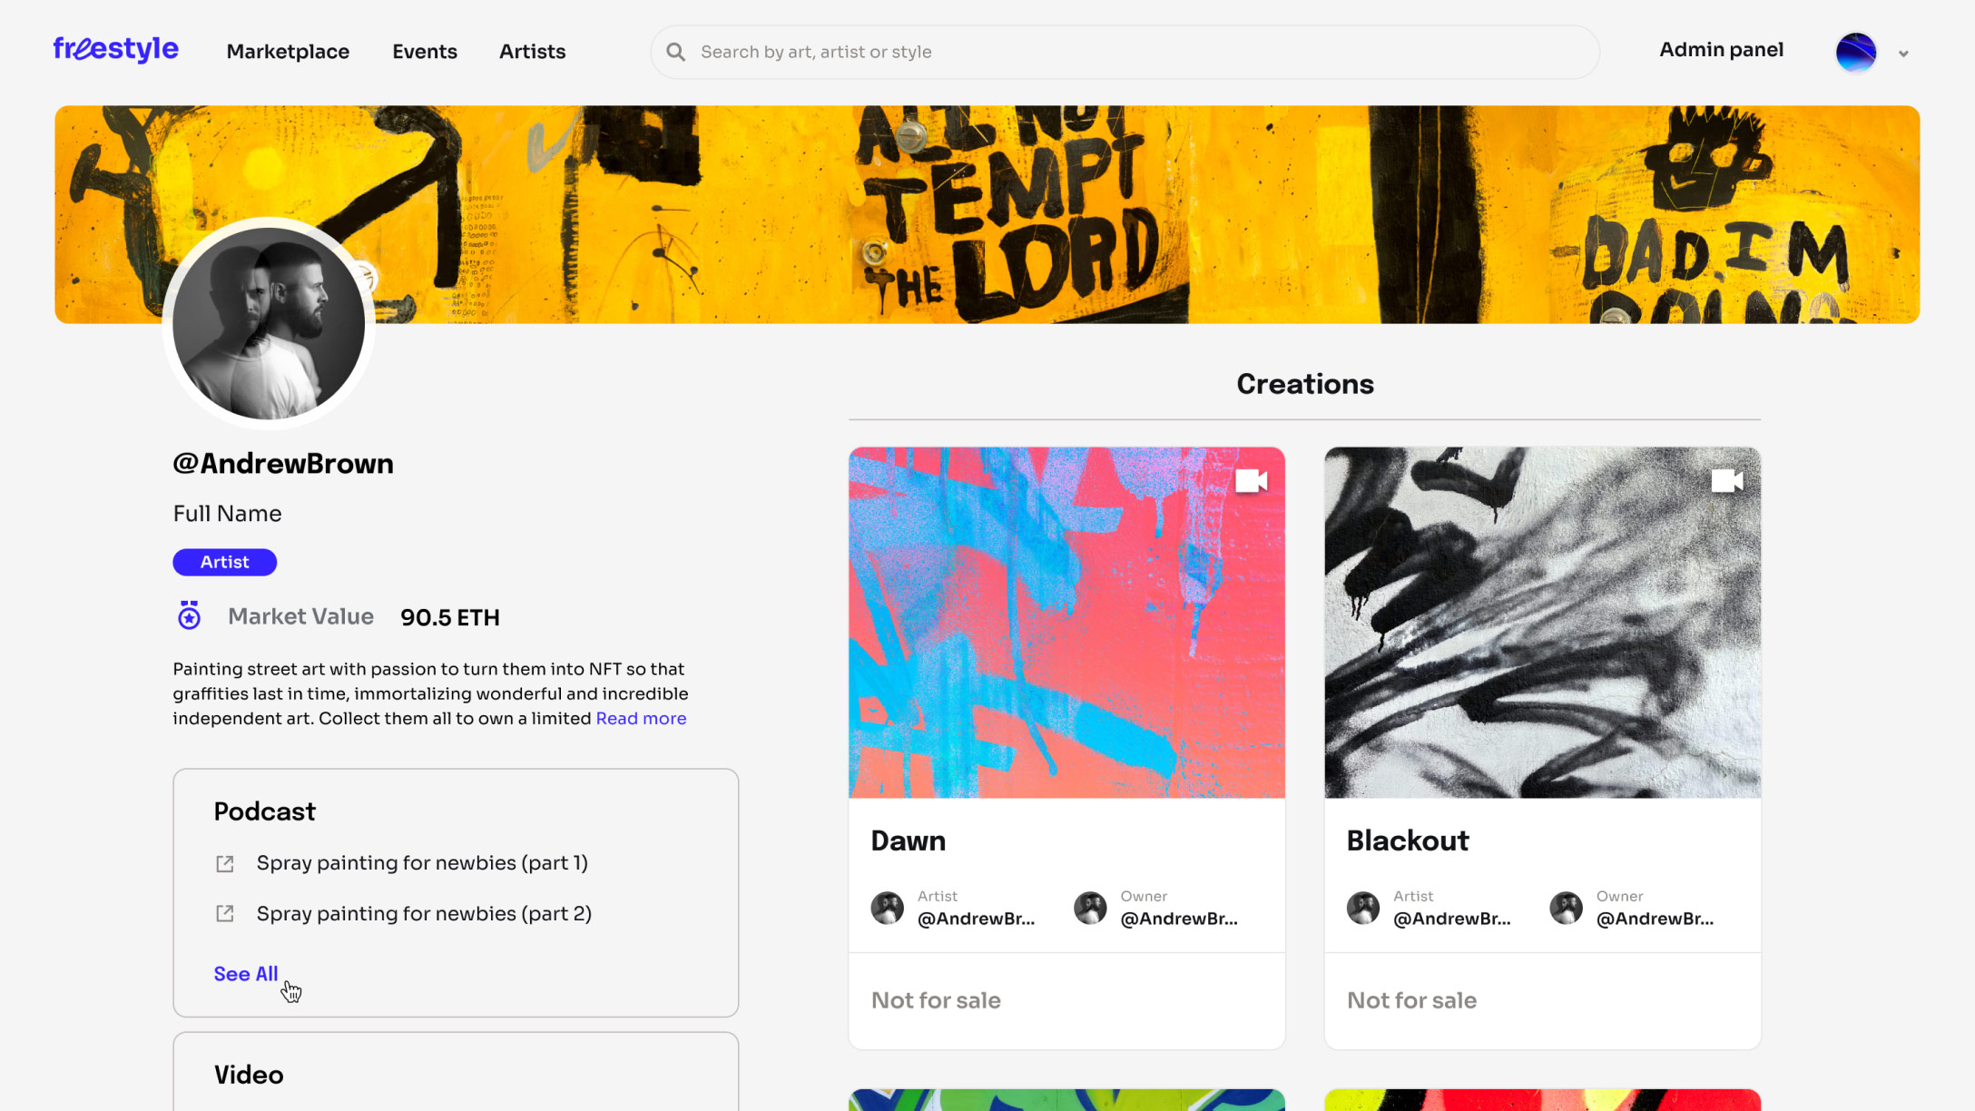Click the user avatar in header
This screenshot has height=1111, width=1975.
pos(1855,52)
